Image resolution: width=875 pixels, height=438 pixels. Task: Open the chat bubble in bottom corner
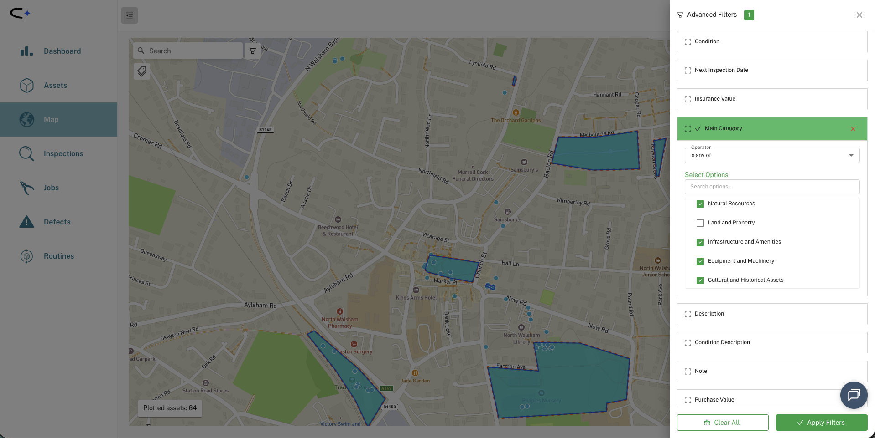pos(854,395)
